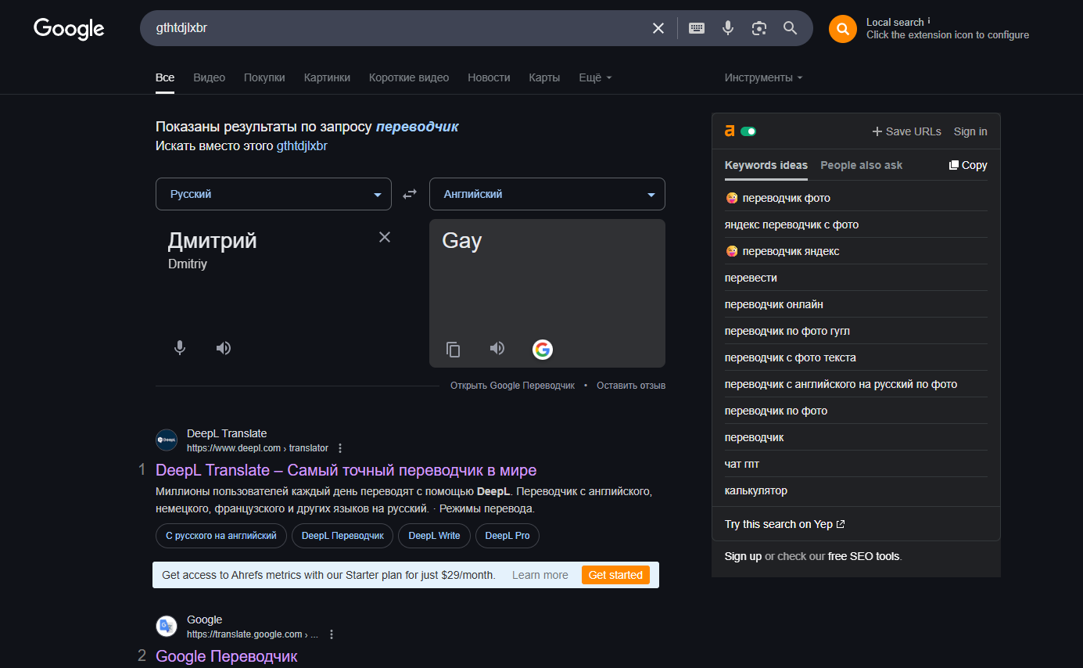1083x668 pixels.
Task: Toggle the Ahrefs green switch
Action: [748, 131]
